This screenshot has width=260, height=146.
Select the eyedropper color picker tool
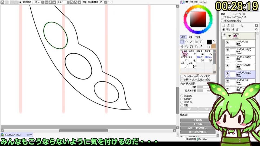201,47
